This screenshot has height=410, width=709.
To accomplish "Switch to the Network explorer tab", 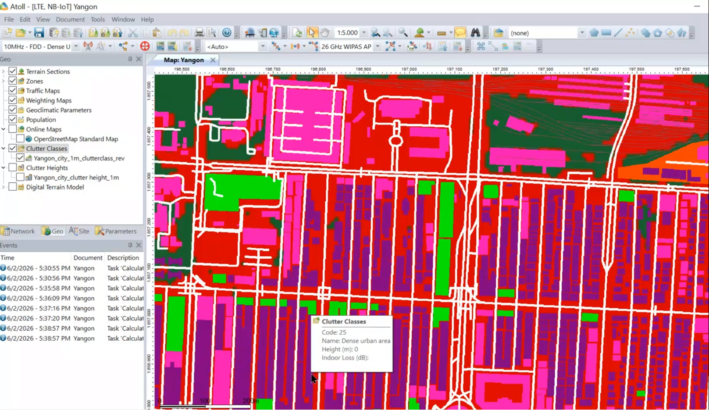I will point(18,231).
